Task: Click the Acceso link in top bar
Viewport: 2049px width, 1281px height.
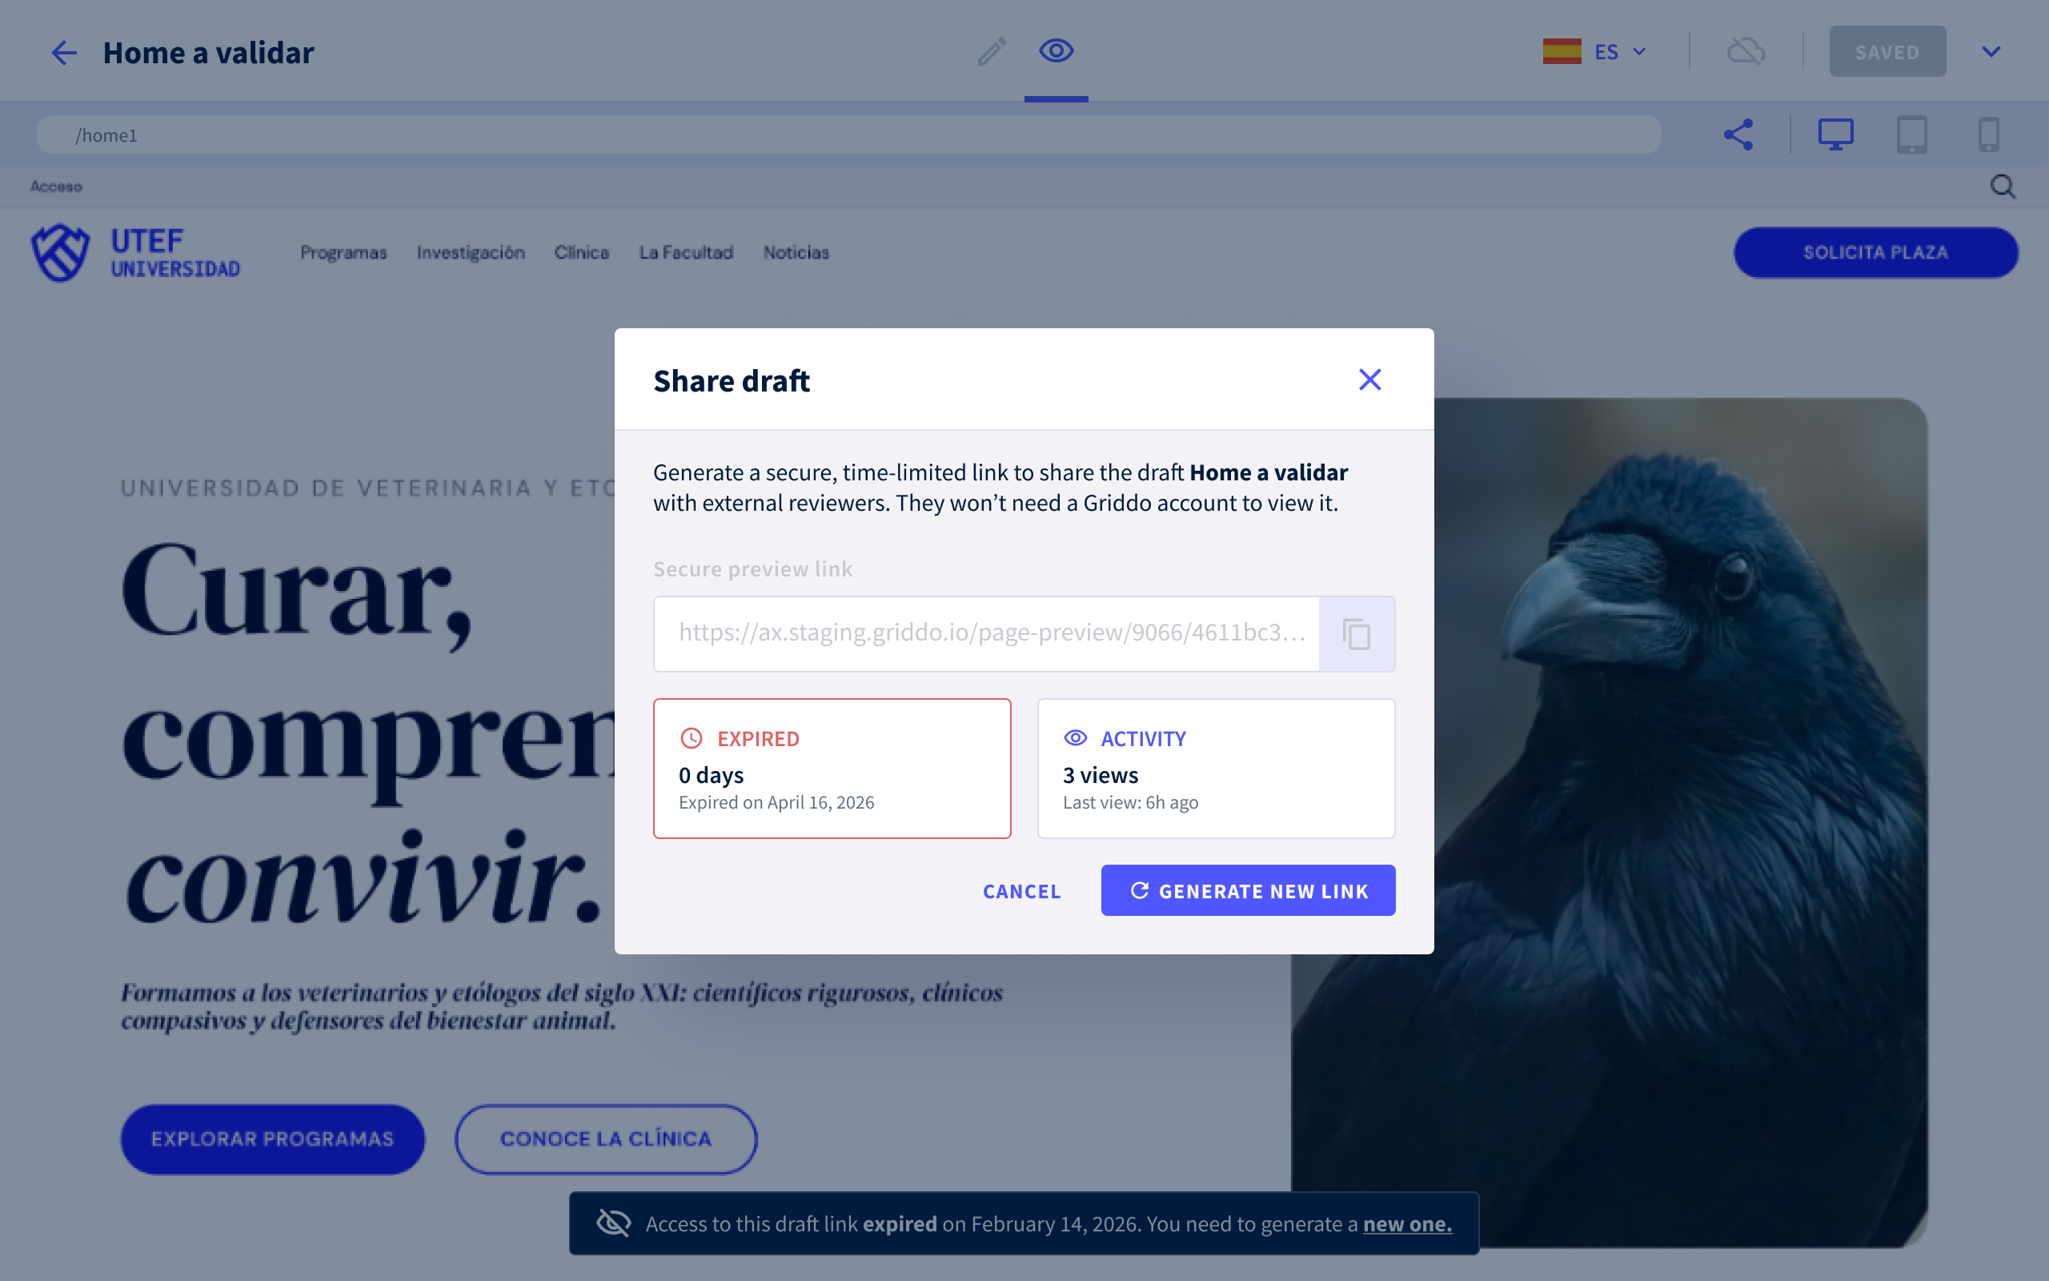Action: (x=56, y=187)
